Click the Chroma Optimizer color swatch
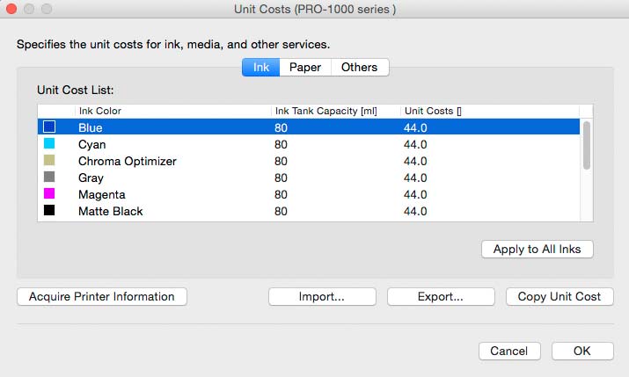 49,160
